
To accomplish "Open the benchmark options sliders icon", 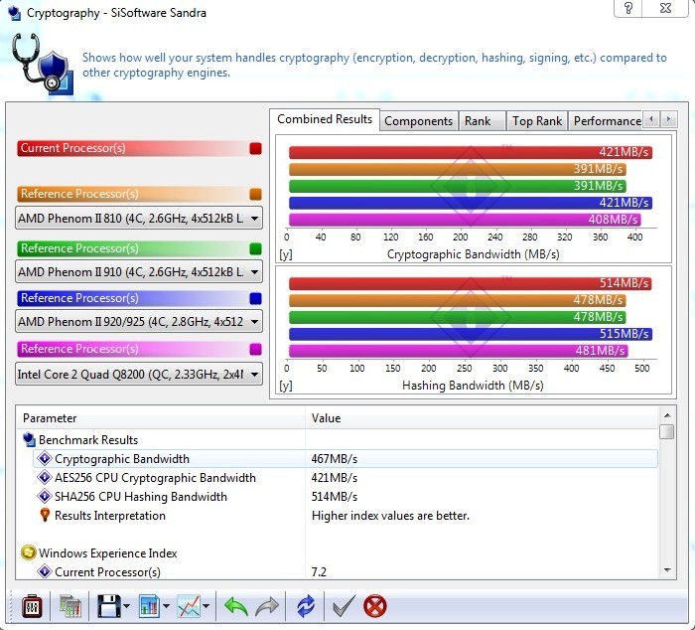I will tap(32, 606).
